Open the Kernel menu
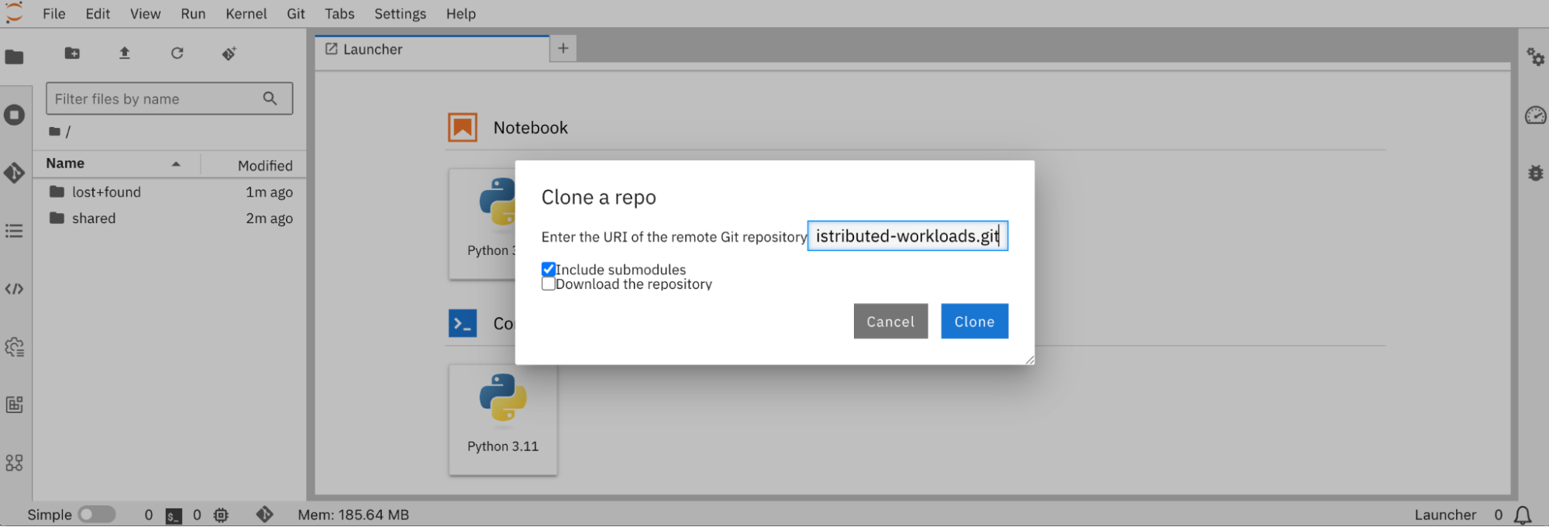Screen dimensions: 1549x527 click(x=246, y=14)
